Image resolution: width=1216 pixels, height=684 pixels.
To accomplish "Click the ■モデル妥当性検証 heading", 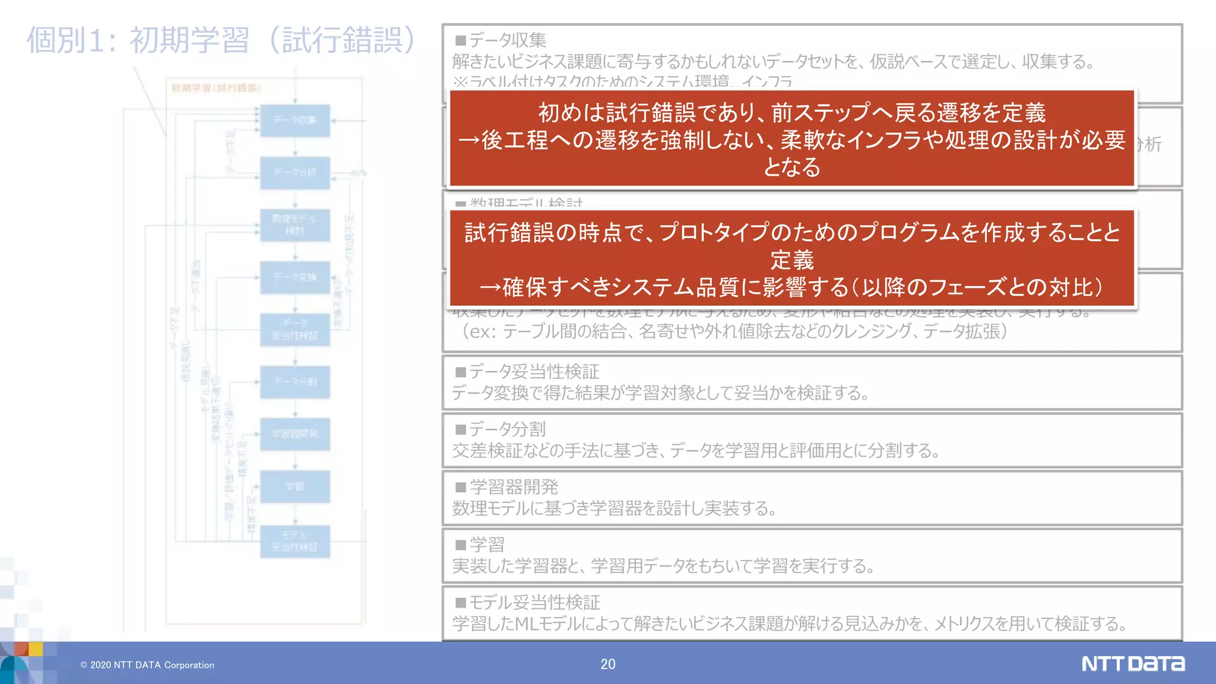I will point(528,603).
